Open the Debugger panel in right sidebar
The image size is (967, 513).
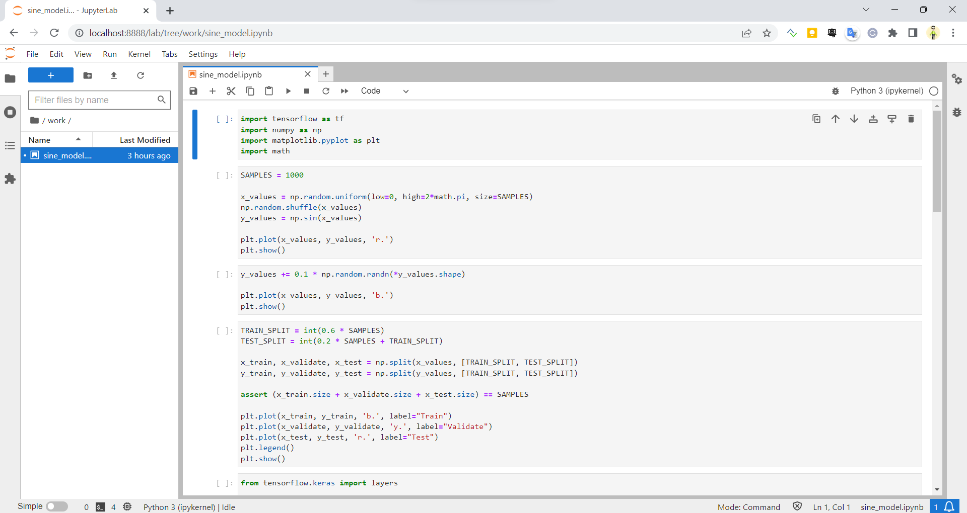pos(957,112)
